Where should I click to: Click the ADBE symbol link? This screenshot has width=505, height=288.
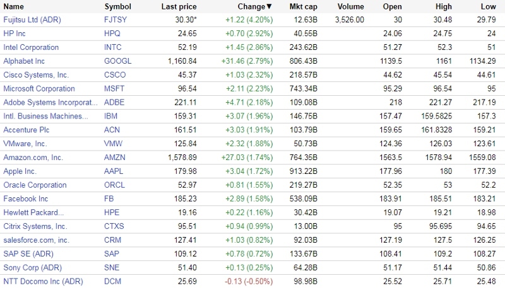point(116,103)
